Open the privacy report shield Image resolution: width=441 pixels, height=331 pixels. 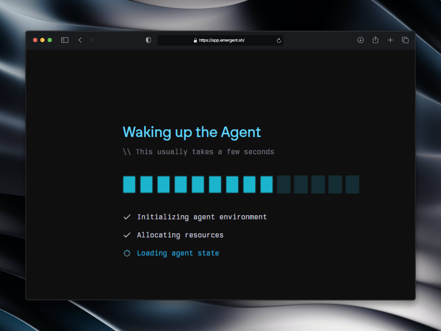pos(148,40)
